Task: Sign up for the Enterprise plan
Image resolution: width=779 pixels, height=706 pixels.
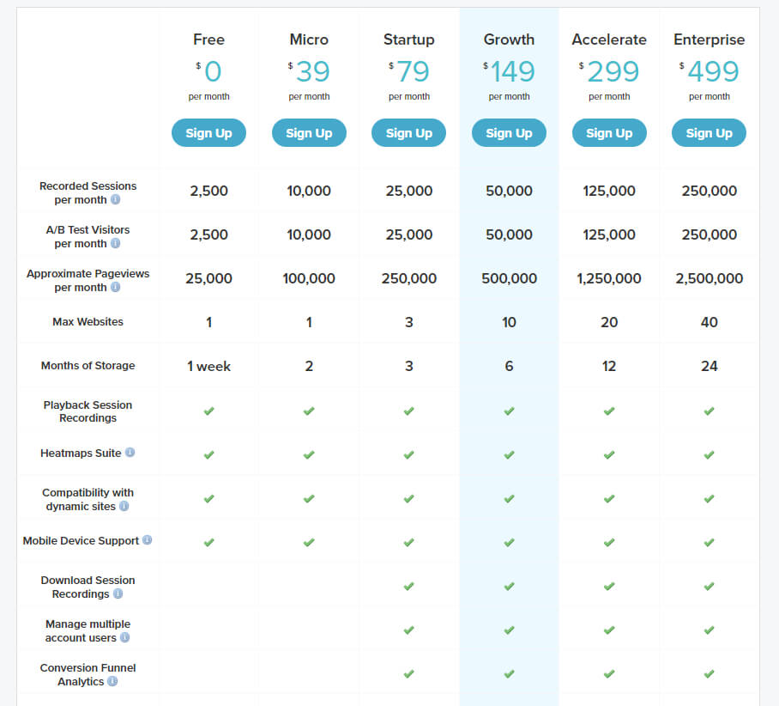Action: pyautogui.click(x=709, y=133)
